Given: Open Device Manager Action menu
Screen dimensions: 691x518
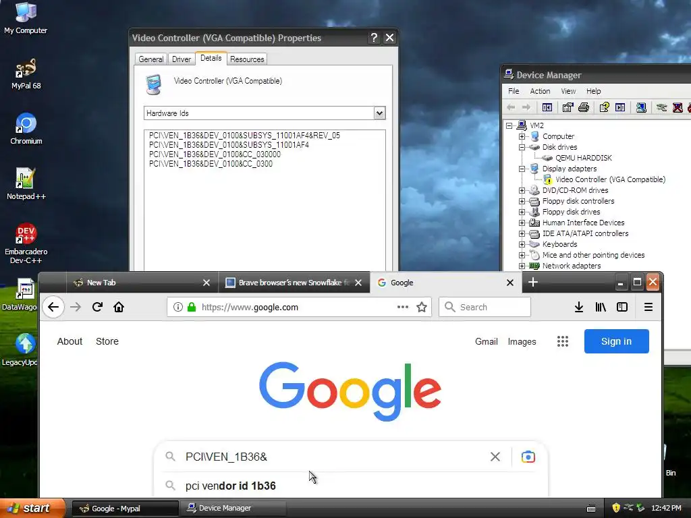Looking at the screenshot, I should [x=540, y=91].
